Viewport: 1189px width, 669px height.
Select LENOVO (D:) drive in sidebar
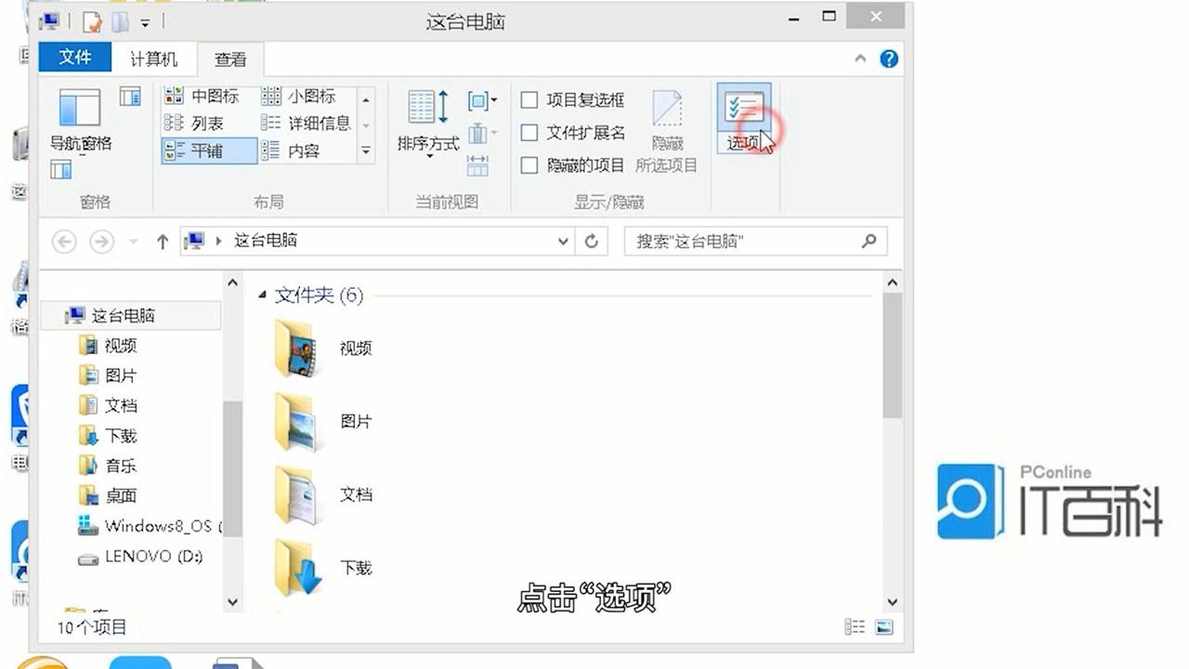pyautogui.click(x=140, y=557)
